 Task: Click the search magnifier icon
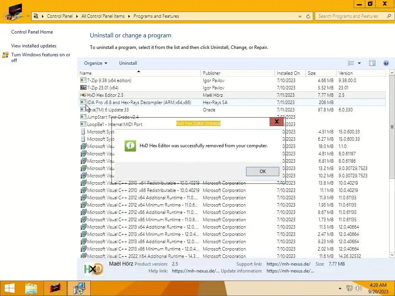[389, 16]
